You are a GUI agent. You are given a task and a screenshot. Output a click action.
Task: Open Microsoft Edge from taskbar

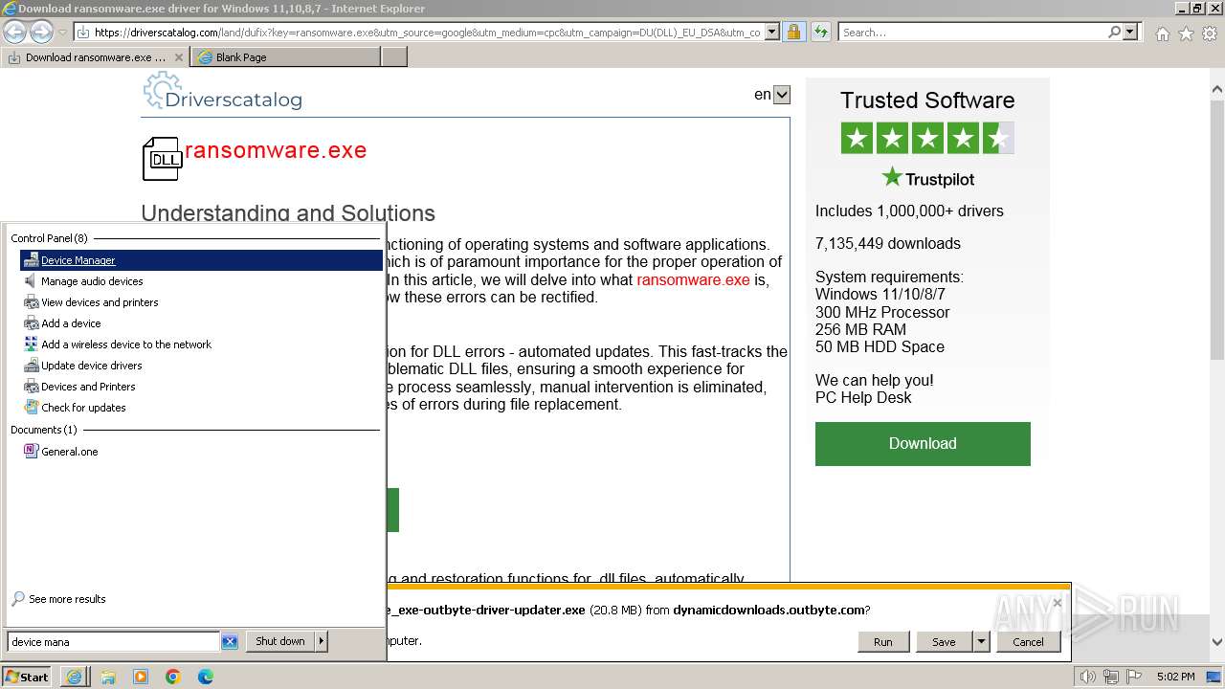(x=206, y=677)
